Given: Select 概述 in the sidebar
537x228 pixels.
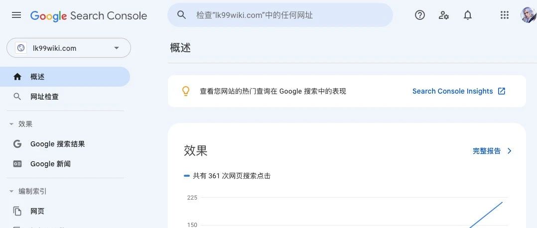Looking at the screenshot, I should pos(37,77).
